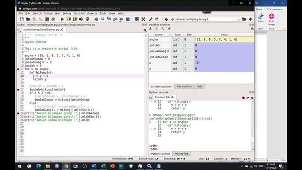The width and height of the screenshot is (302, 170).
Task: Go to parent directory up arrow
Action: [251, 19]
